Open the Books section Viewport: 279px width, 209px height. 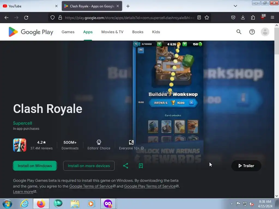coord(138,32)
